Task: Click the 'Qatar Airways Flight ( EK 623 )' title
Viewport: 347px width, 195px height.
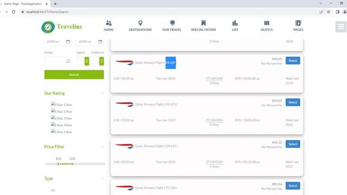Action: [x=156, y=105]
